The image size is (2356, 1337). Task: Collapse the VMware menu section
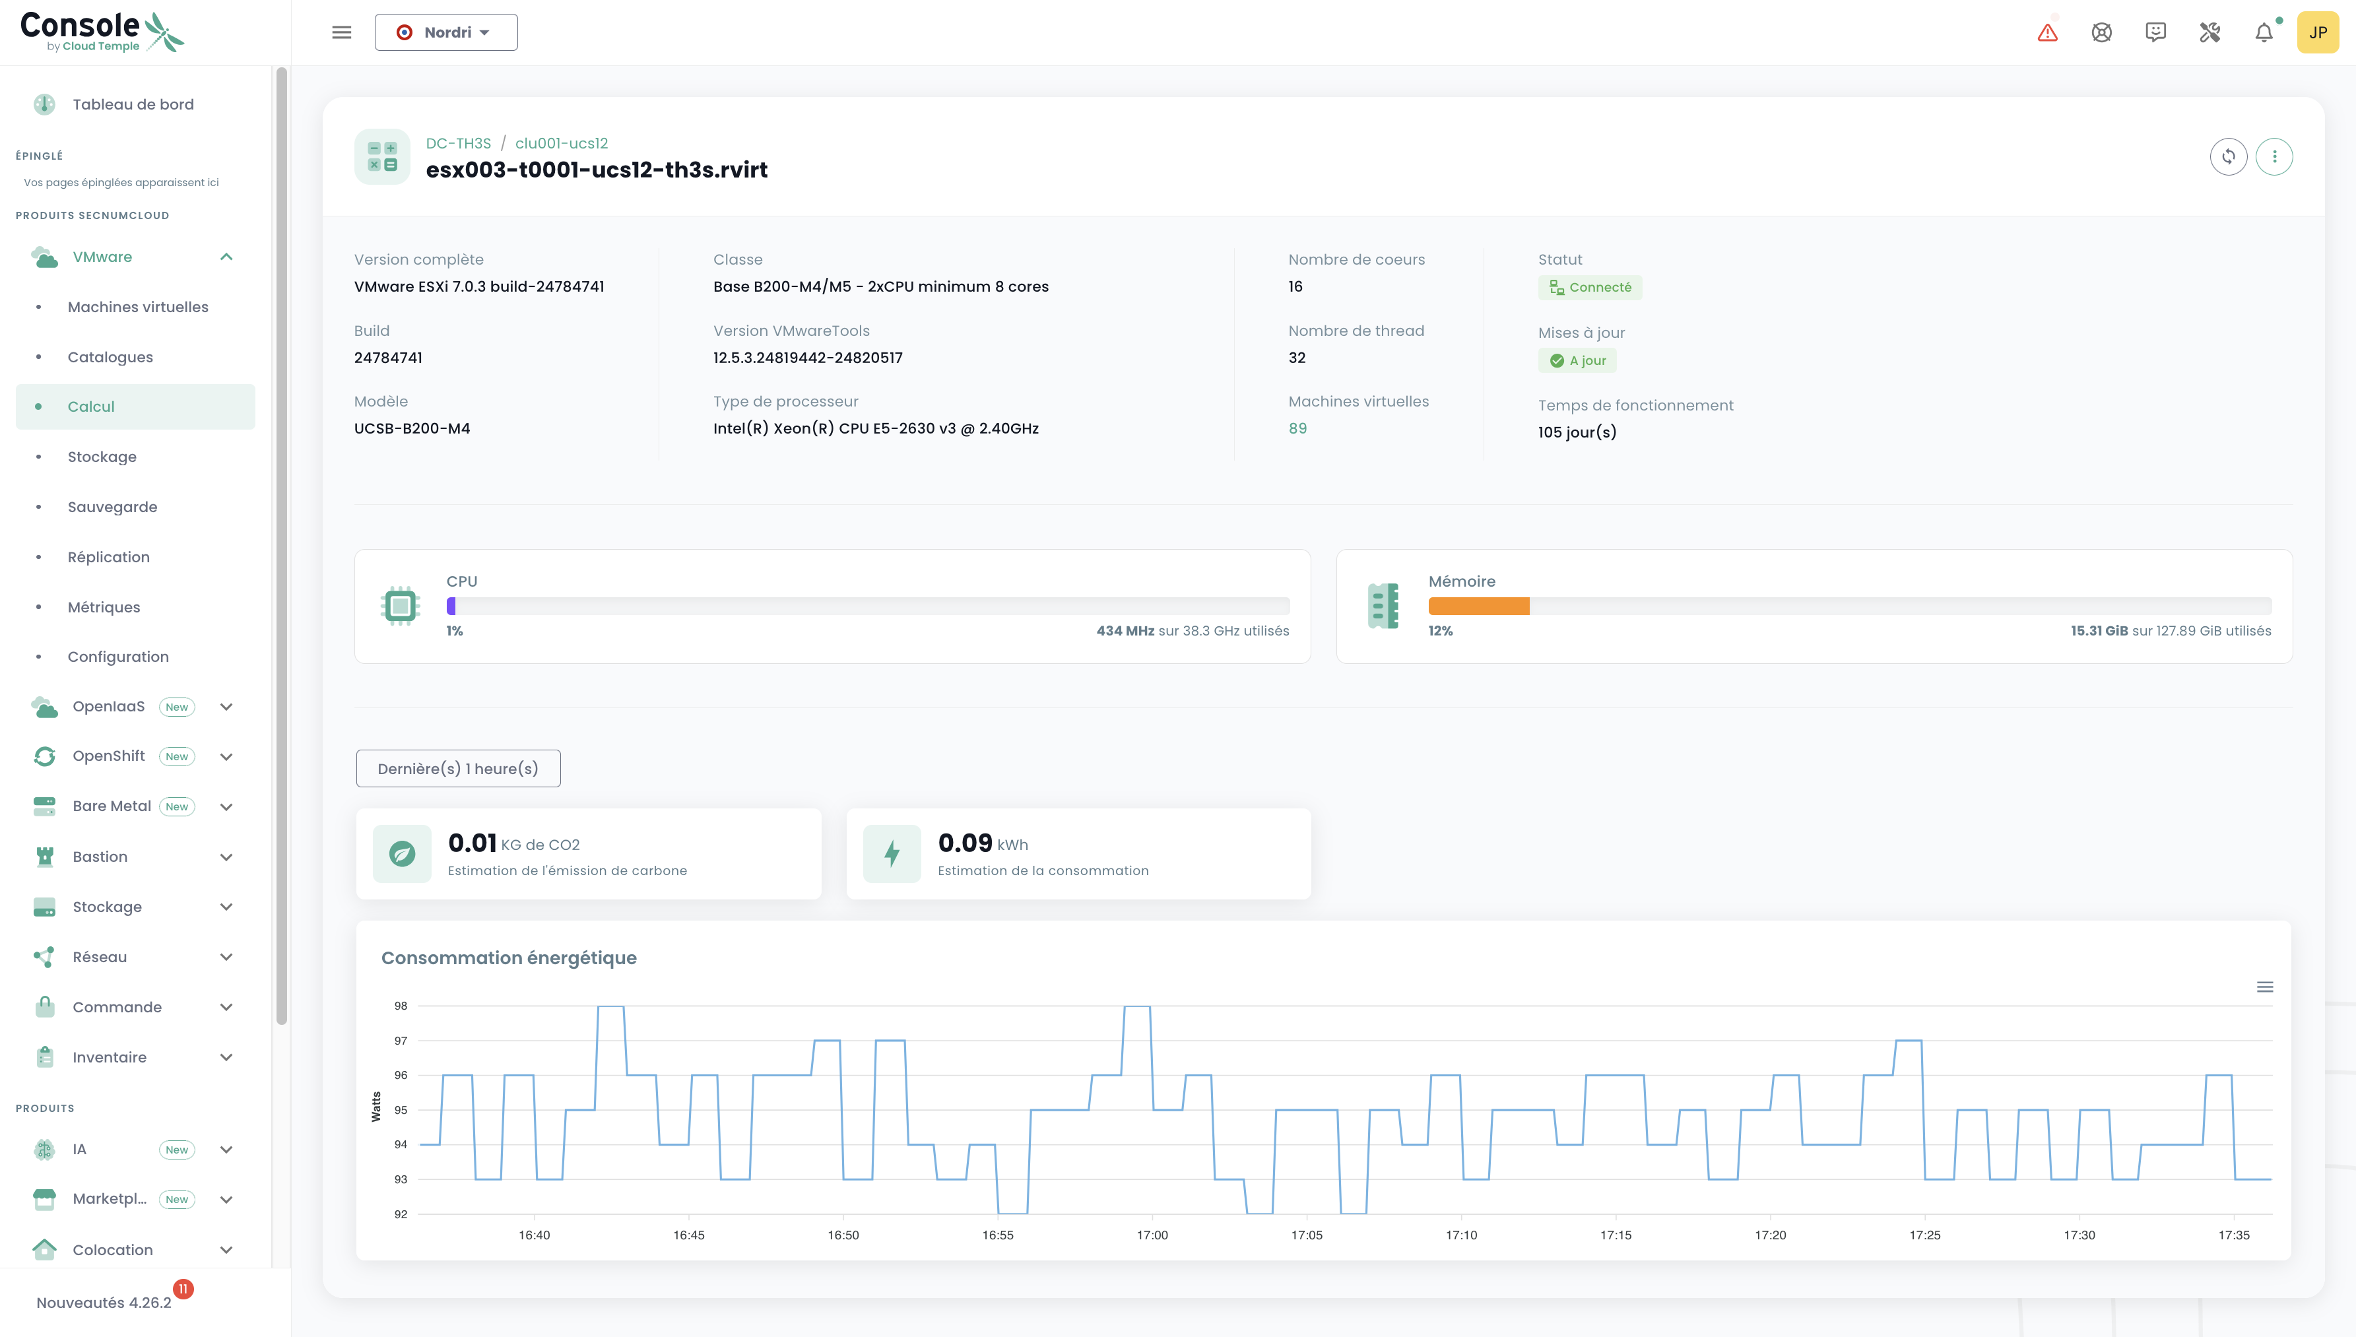coord(226,257)
